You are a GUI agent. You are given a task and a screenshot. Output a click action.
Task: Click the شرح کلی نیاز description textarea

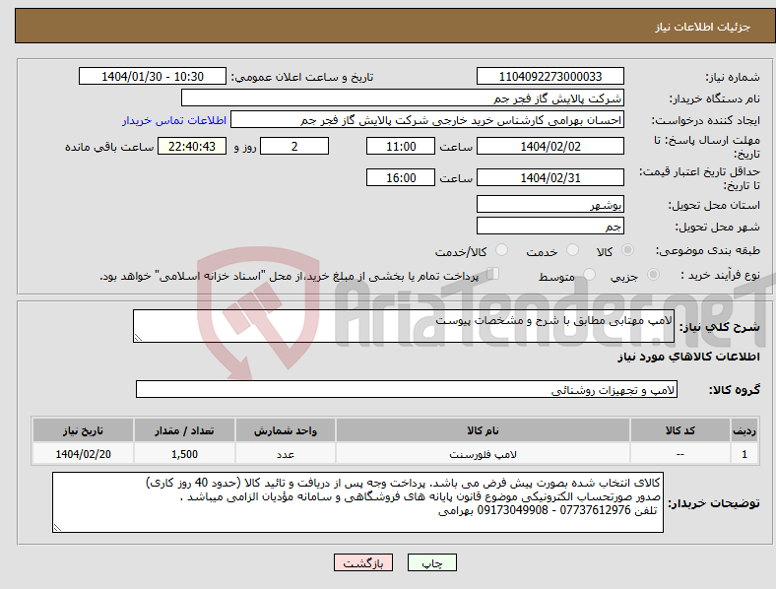tap(404, 326)
